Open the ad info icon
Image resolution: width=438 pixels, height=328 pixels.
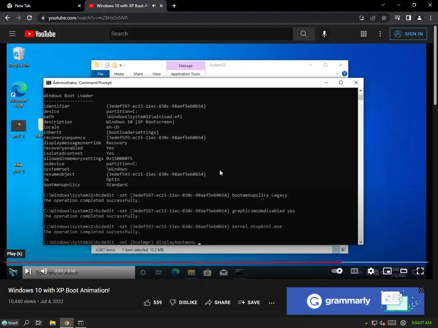click(x=422, y=290)
